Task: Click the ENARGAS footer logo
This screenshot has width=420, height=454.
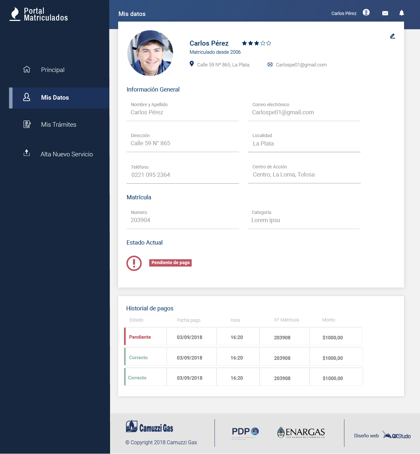Action: [x=301, y=433]
